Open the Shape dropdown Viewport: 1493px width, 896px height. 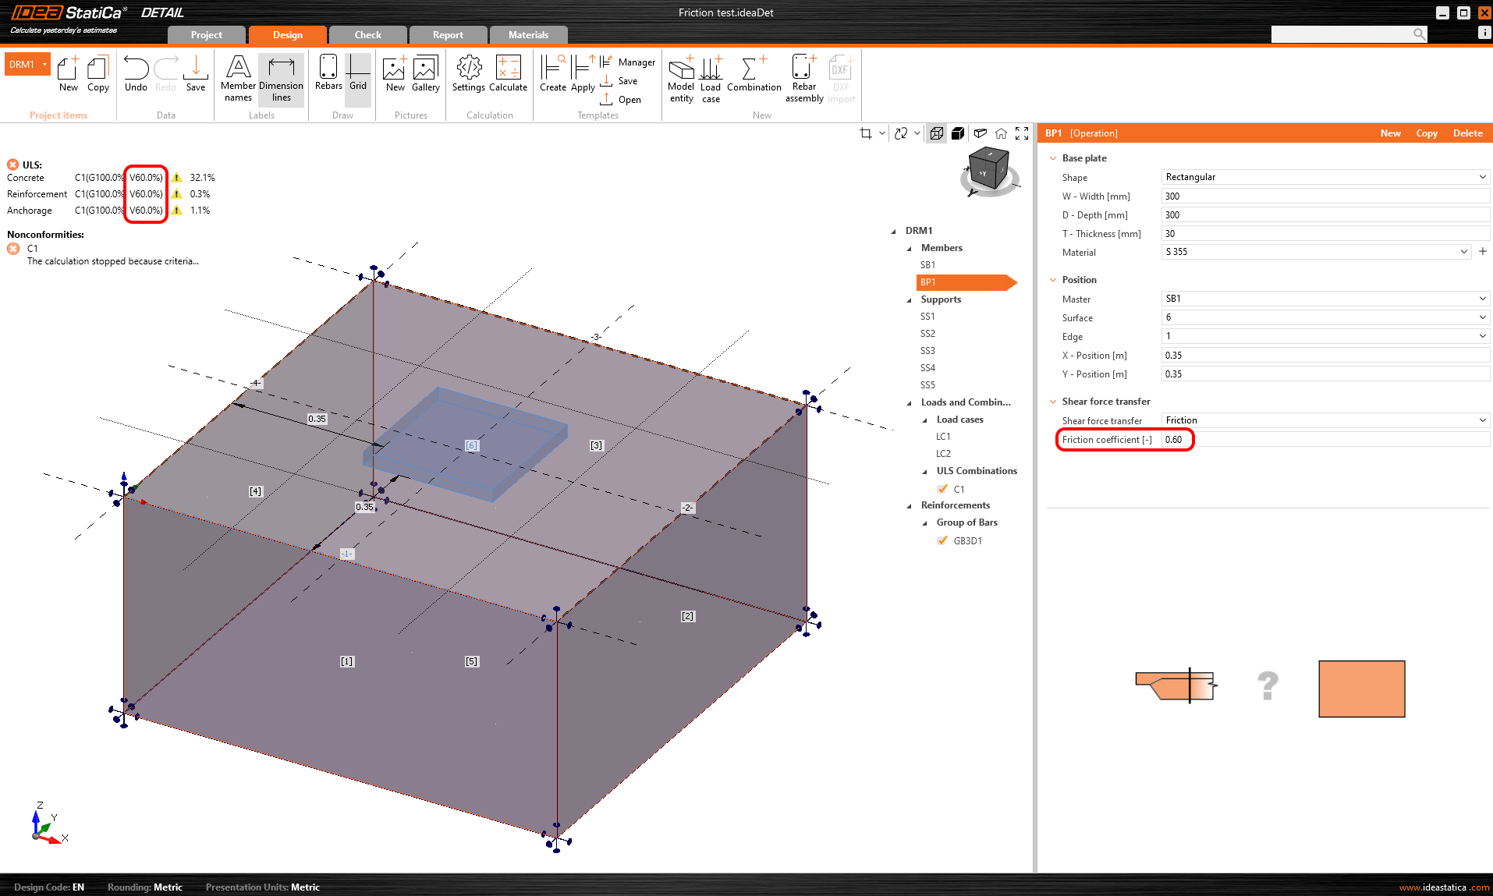[1325, 177]
